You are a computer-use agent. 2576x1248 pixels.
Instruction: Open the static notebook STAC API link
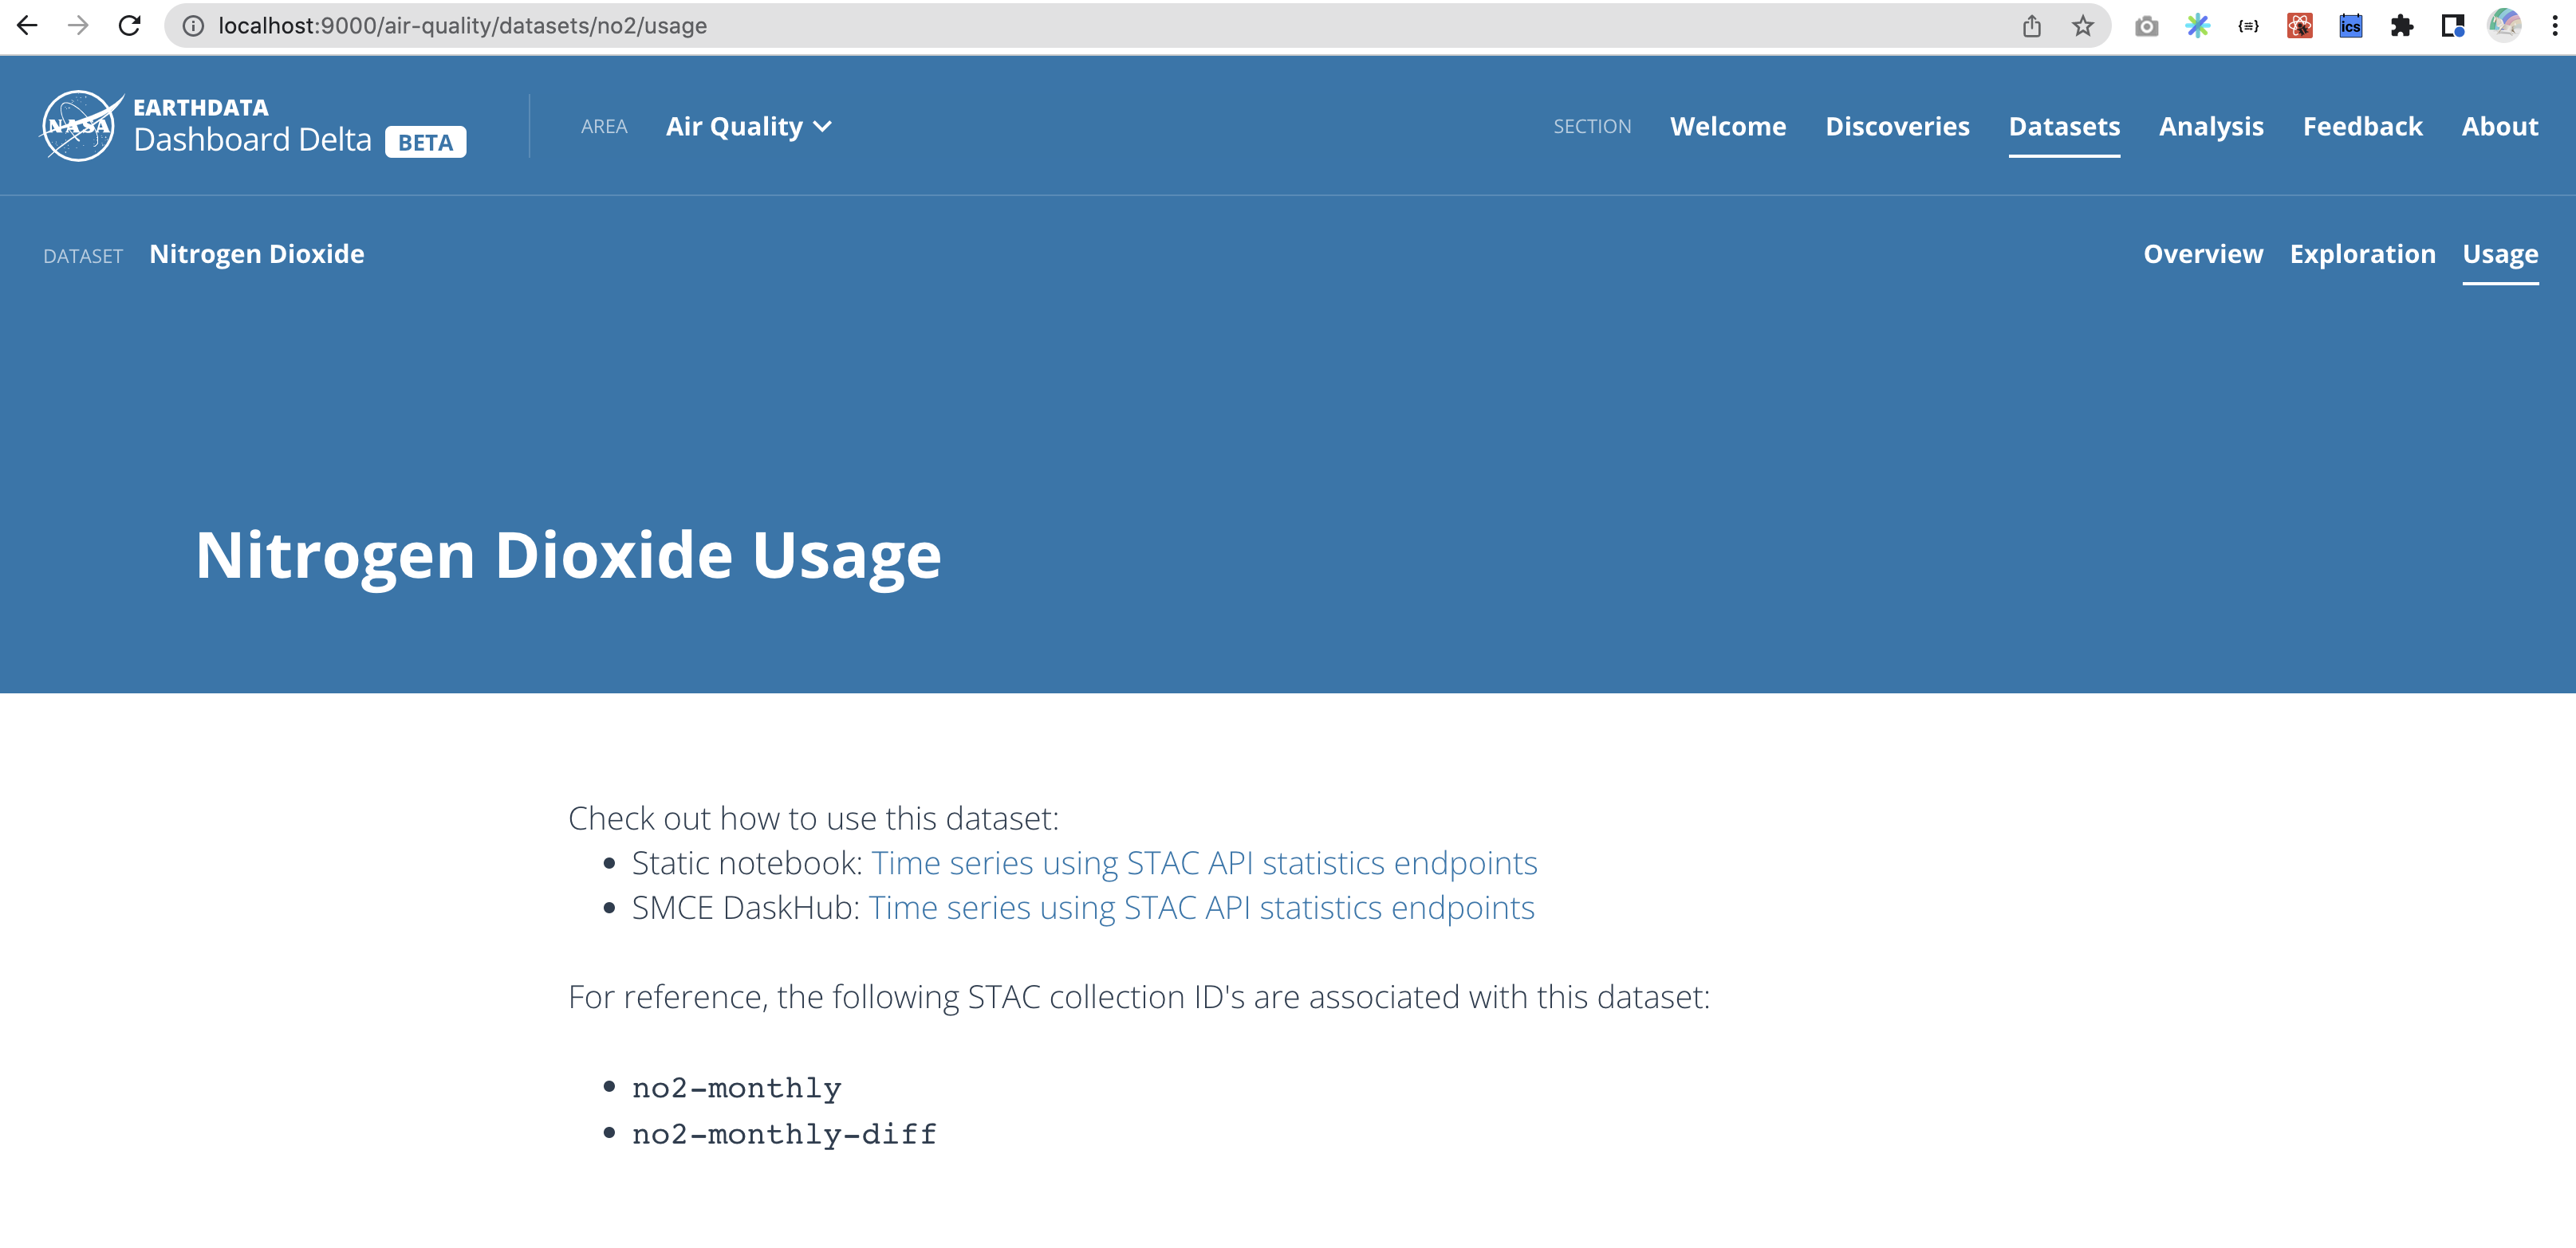(x=1204, y=862)
